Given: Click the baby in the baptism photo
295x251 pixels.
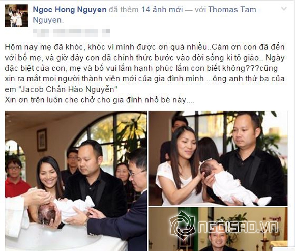Looking at the screenshot, I should pyautogui.click(x=65, y=209).
